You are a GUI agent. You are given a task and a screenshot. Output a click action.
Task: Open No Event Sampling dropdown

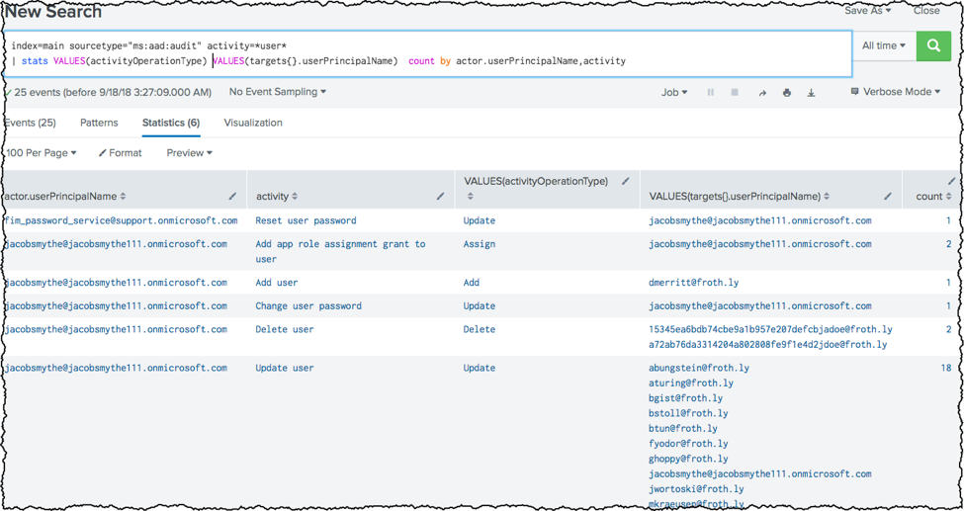pos(277,92)
